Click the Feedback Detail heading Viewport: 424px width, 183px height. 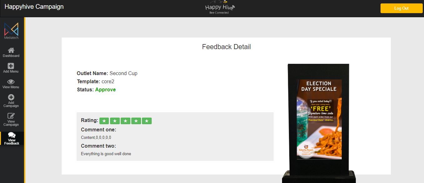tap(226, 47)
